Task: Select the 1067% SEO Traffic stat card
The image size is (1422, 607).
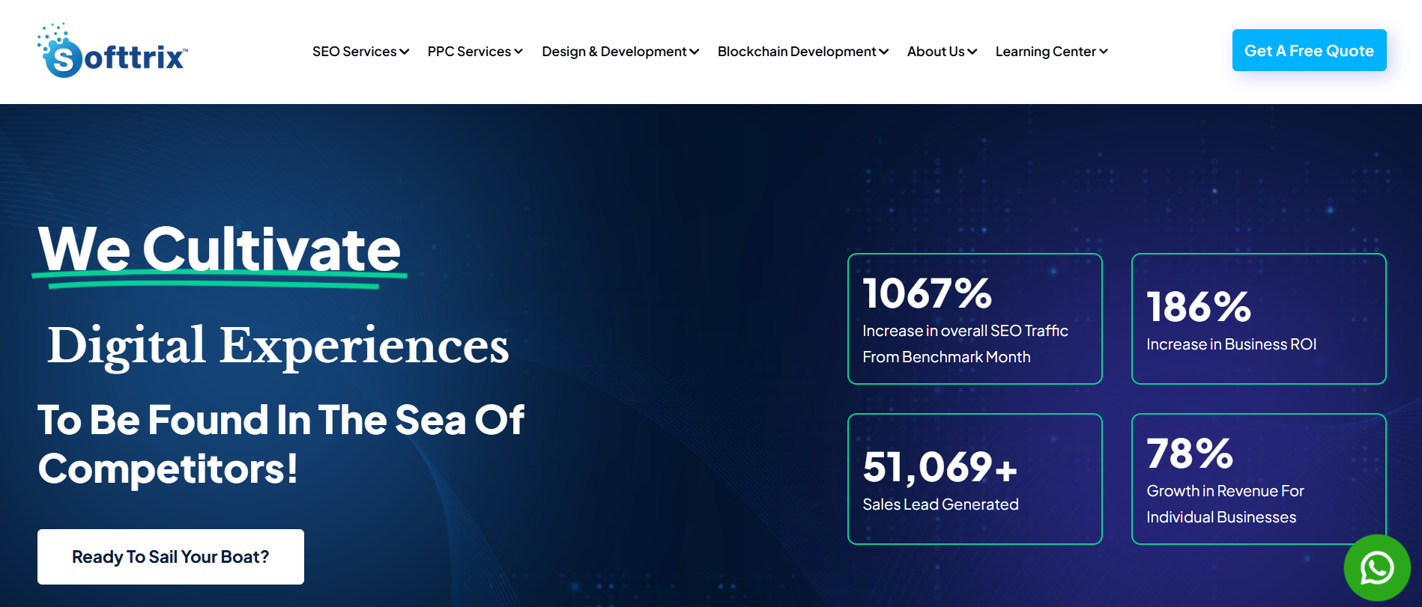Action: pos(975,319)
